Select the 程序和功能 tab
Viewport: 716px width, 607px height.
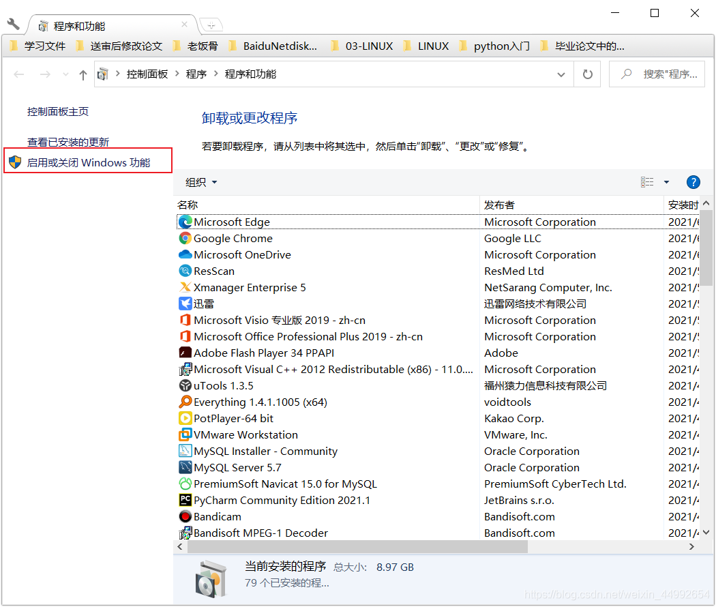112,26
